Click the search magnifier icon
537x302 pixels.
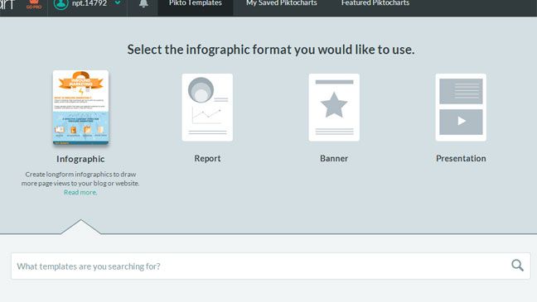click(517, 266)
